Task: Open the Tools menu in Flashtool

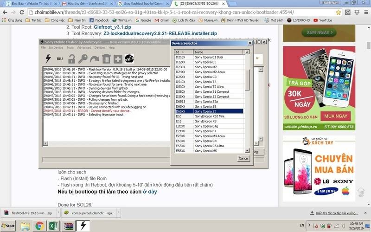Action: click(70, 48)
